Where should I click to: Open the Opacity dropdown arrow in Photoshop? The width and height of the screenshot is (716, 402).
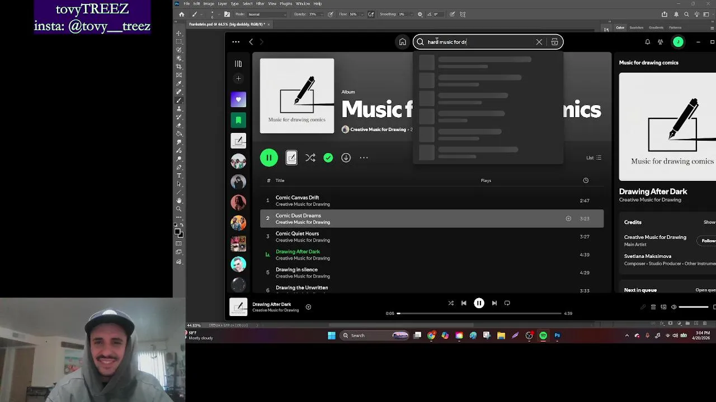pyautogui.click(x=322, y=15)
